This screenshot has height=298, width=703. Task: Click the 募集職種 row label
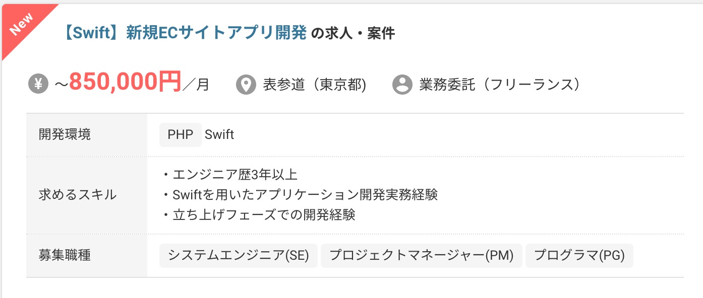tap(65, 256)
